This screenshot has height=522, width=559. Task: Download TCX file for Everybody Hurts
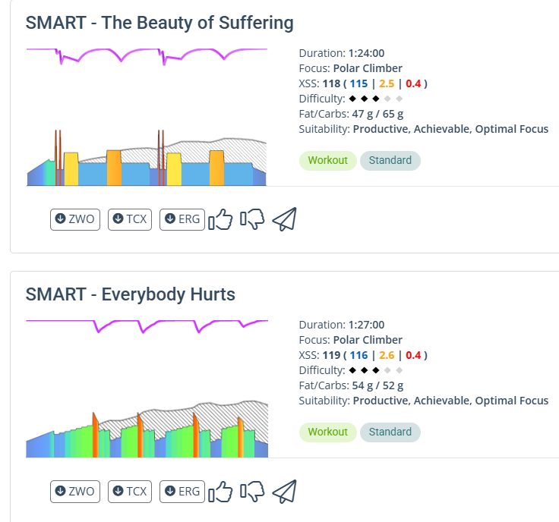(130, 491)
